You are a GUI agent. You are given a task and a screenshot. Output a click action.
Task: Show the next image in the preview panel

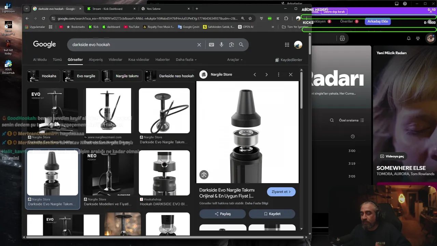[267, 74]
